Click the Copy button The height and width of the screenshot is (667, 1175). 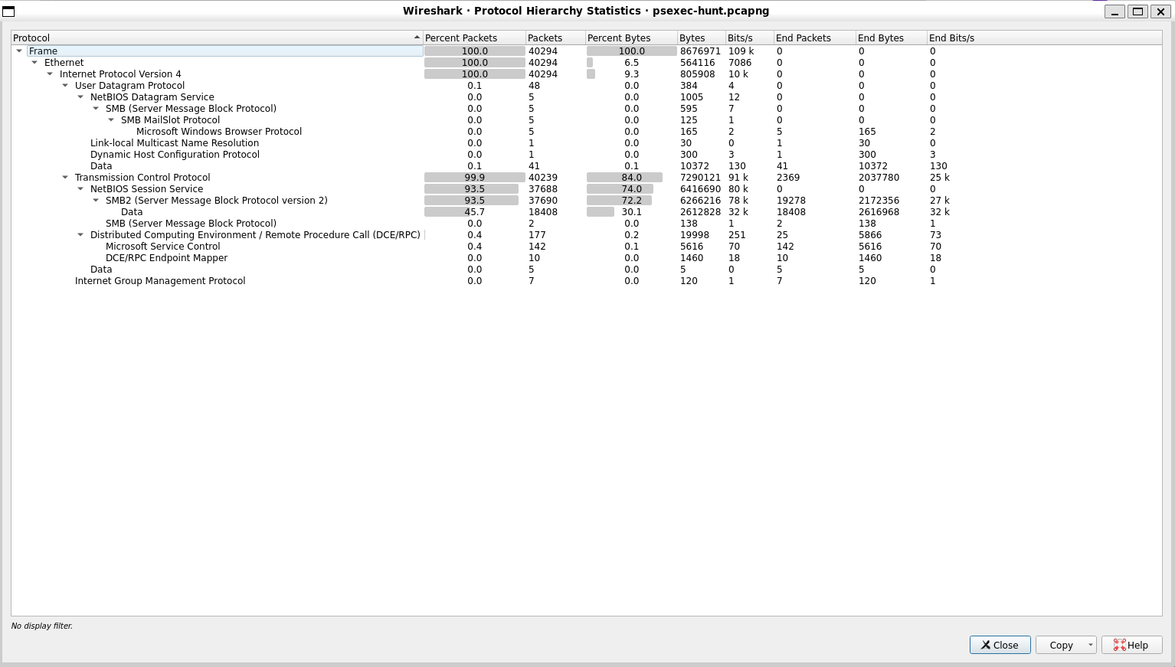[1061, 645]
